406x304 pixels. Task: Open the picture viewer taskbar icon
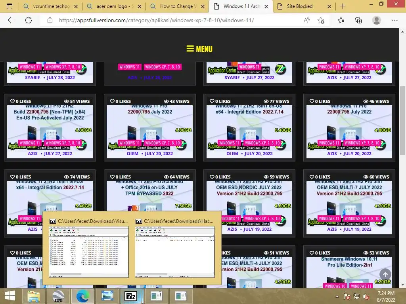coord(107,296)
